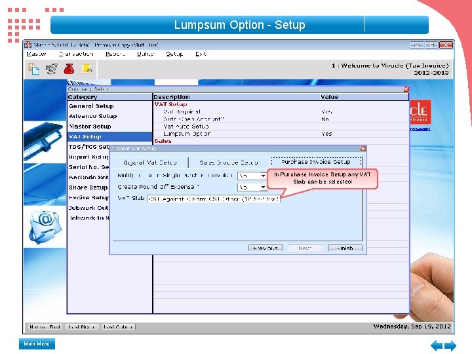The image size is (472, 354).
Task: Select BarCode Setup category
Action: click(x=88, y=177)
